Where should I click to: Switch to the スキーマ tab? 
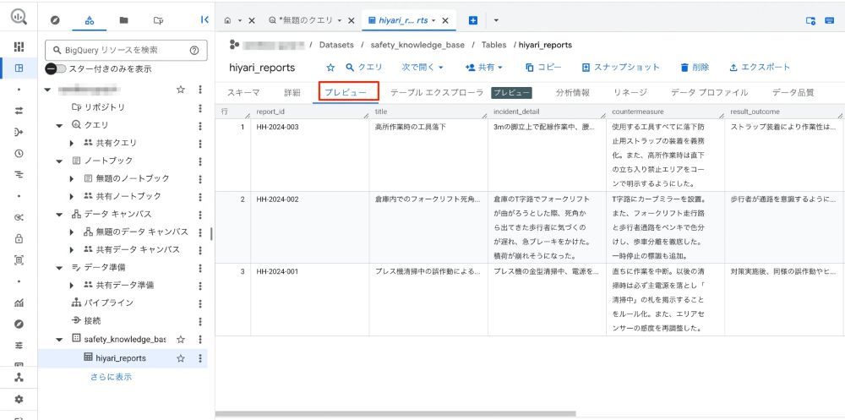coord(243,92)
